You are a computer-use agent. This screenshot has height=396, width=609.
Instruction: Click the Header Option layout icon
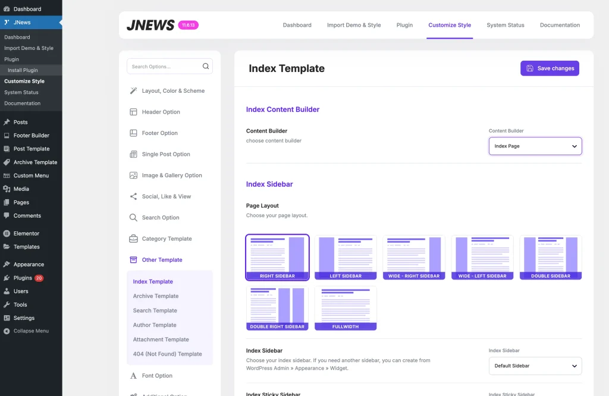133,112
